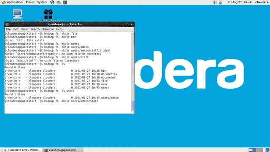Click the terminal scrollbar thumb
The width and height of the screenshot is (270, 152).
(x=133, y=105)
